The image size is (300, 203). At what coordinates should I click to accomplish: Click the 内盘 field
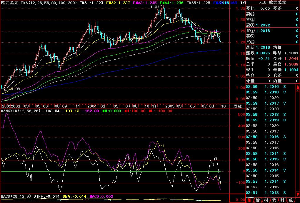click(x=286, y=81)
